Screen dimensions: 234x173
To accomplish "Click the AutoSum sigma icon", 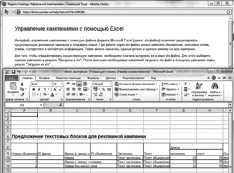I will coord(186,84).
